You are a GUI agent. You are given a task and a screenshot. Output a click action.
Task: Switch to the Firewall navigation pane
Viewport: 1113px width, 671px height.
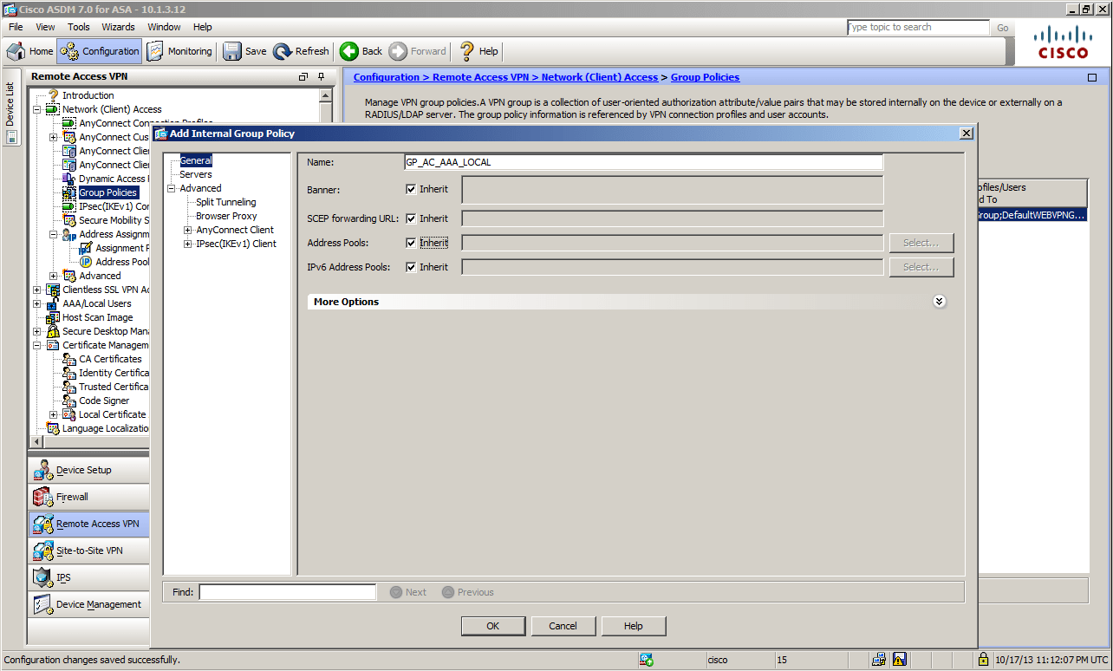(x=88, y=497)
